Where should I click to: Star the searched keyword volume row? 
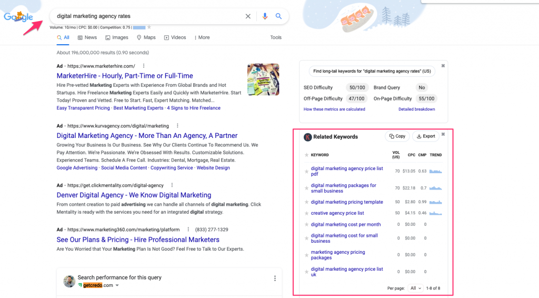149,27
